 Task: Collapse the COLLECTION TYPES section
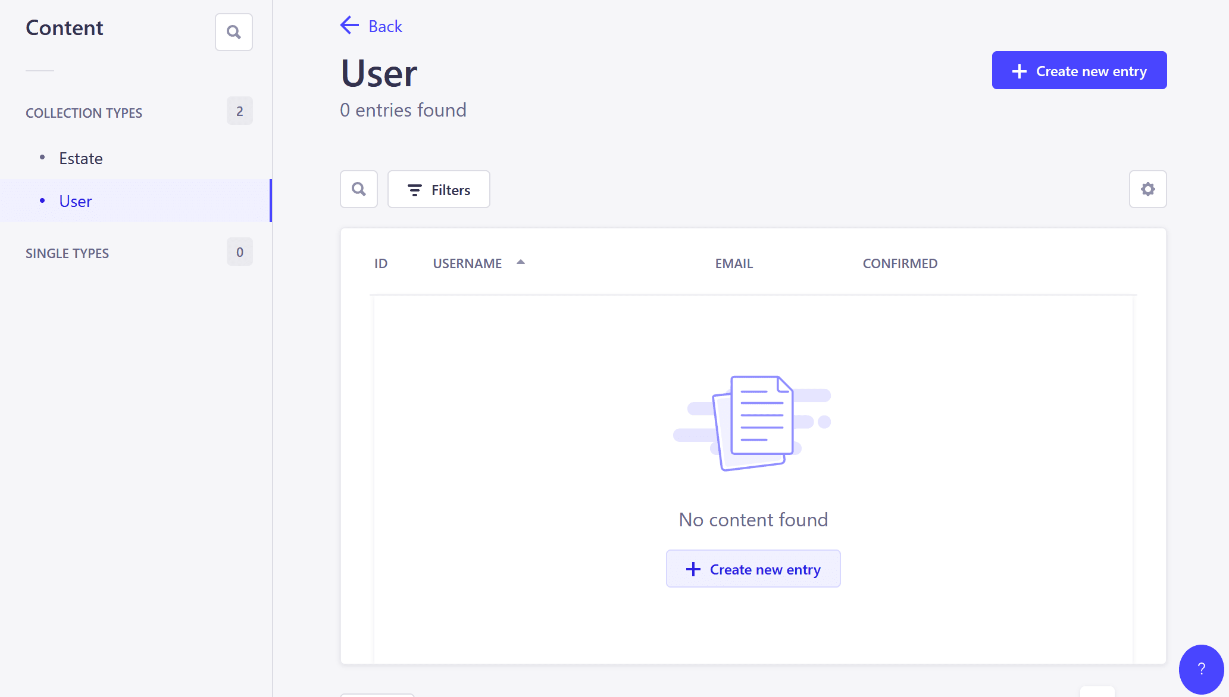(x=84, y=112)
